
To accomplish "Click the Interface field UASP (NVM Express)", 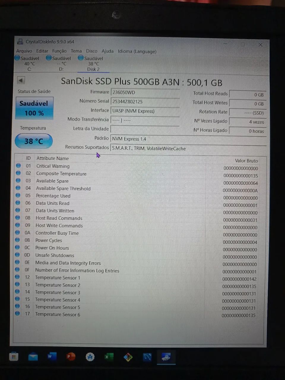I will point(145,111).
